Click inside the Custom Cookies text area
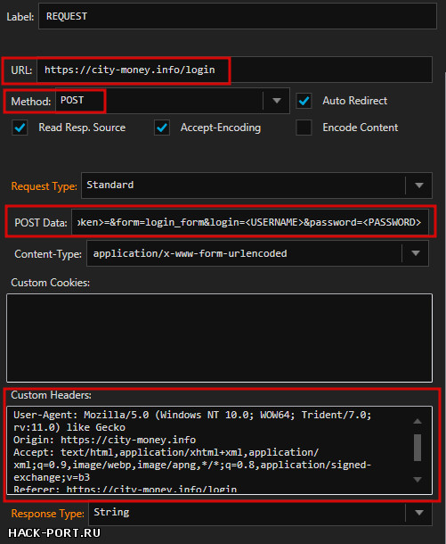The height and width of the screenshot is (544, 446). (219, 338)
